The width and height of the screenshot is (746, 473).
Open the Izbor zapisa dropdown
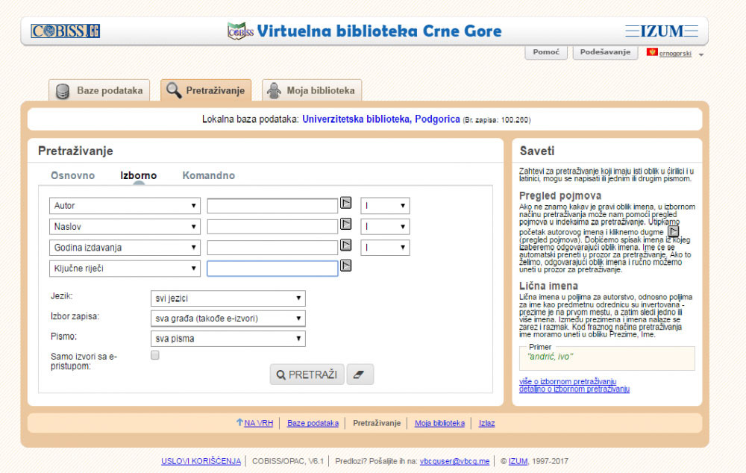click(x=228, y=319)
